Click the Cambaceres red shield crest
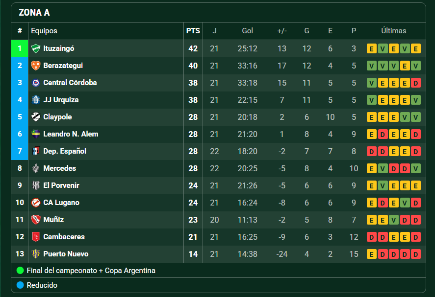 36,237
